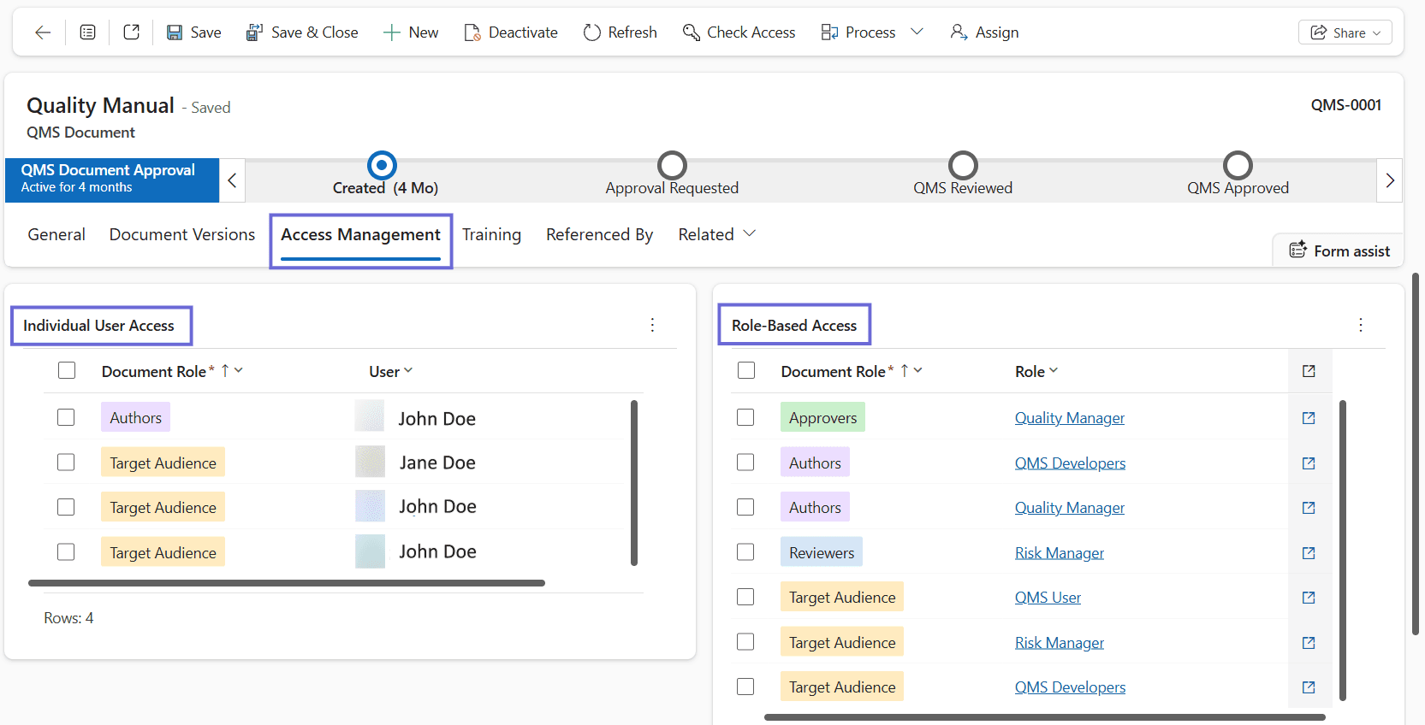1425x725 pixels.
Task: Click open-record icon in Role-Based Access header
Action: tap(1309, 371)
